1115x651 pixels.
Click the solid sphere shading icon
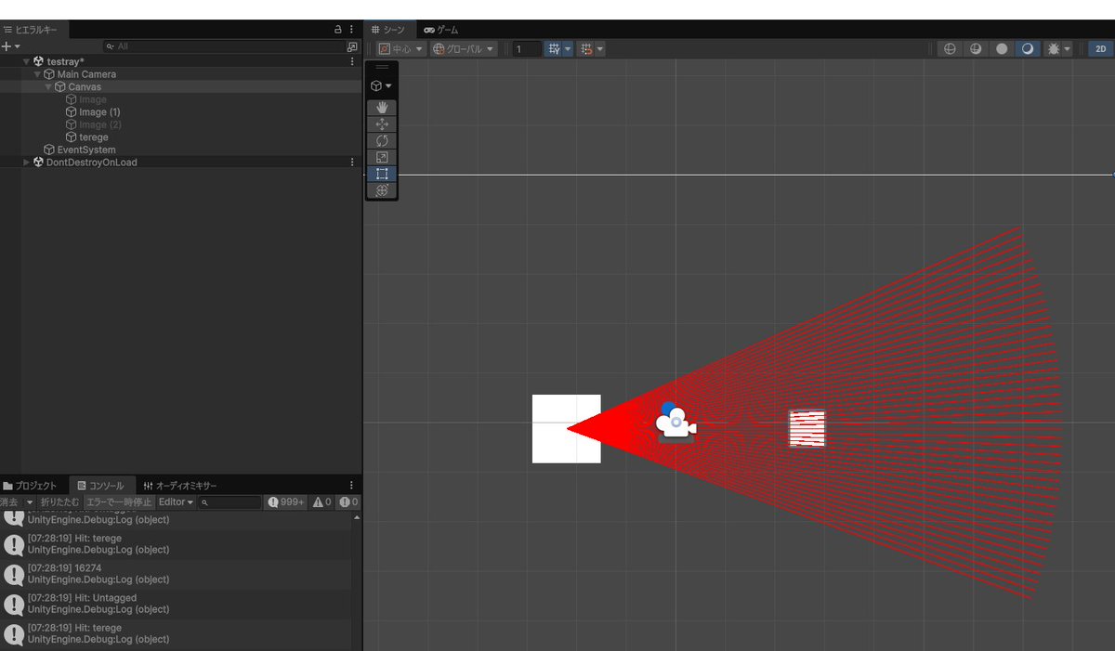tap(1002, 49)
